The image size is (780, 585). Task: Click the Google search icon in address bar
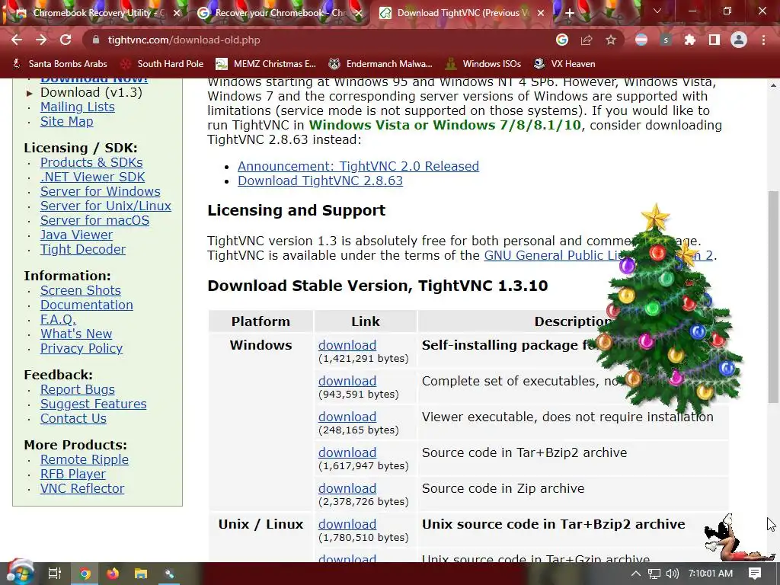[562, 40]
